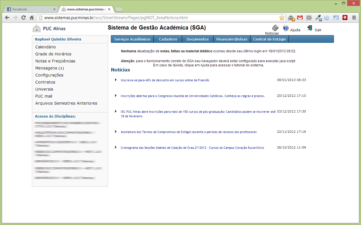Click the Acesso às Disciplinas heading
The width and height of the screenshot is (361, 225).
(55, 116)
